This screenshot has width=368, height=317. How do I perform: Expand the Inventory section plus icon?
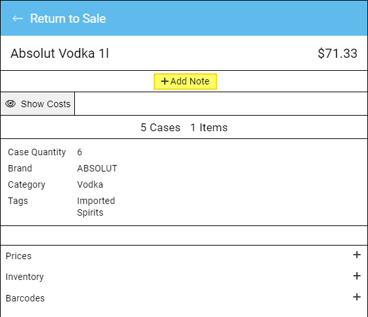(357, 276)
